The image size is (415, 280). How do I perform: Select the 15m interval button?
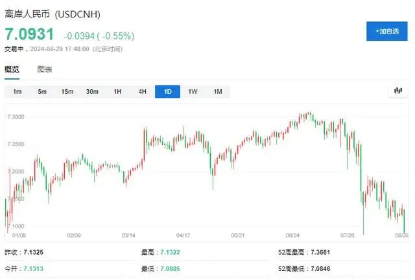tap(67, 92)
